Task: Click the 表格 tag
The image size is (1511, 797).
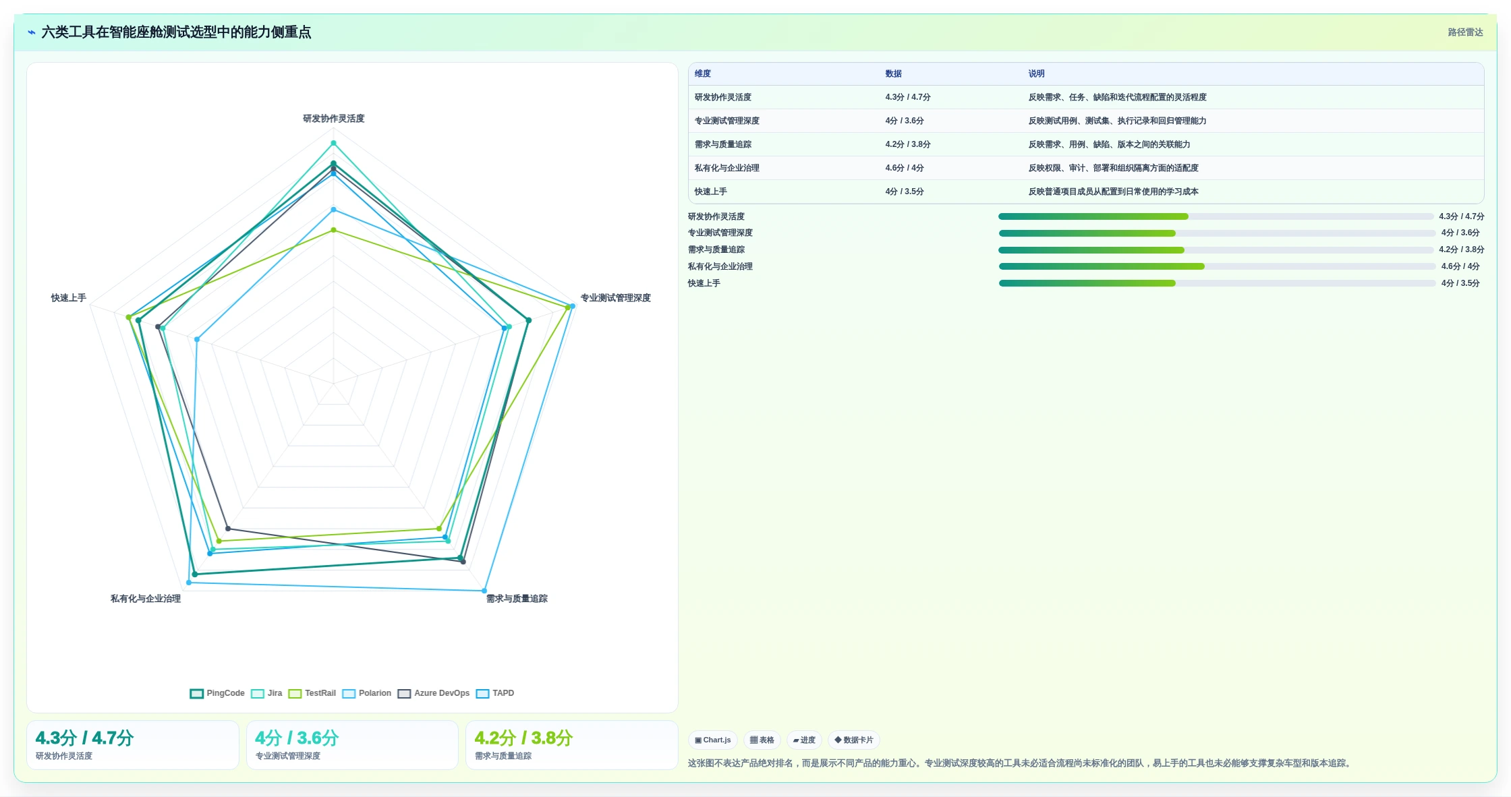Action: [x=762, y=740]
